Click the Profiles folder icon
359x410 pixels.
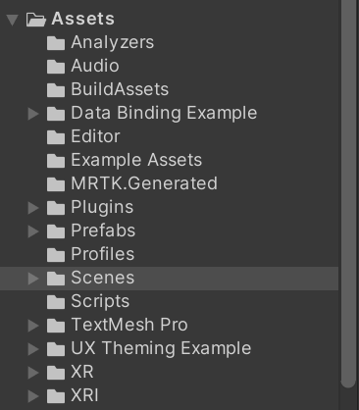pyautogui.click(x=56, y=255)
